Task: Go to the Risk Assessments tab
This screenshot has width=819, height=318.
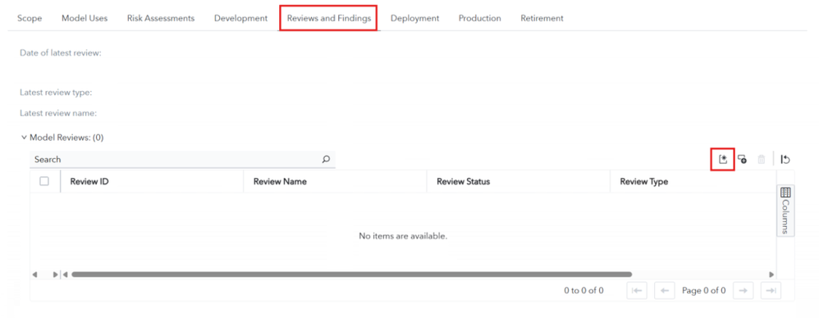Action: coord(161,18)
